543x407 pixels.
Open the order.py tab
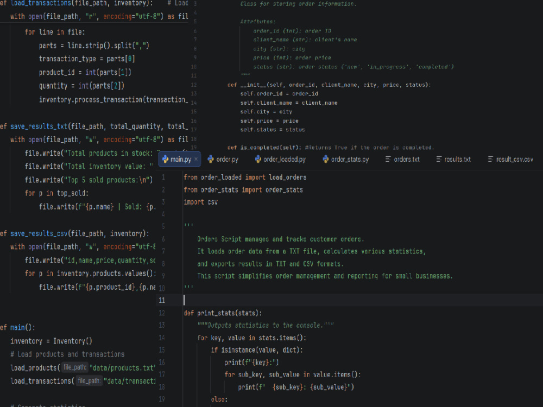223,159
